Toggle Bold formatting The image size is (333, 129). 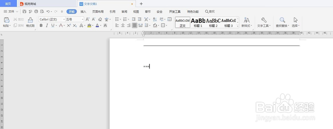point(41,26)
